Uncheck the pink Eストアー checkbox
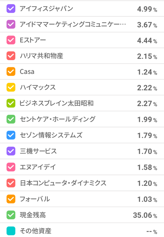Viewport: 164px width, 237px height. (11, 40)
